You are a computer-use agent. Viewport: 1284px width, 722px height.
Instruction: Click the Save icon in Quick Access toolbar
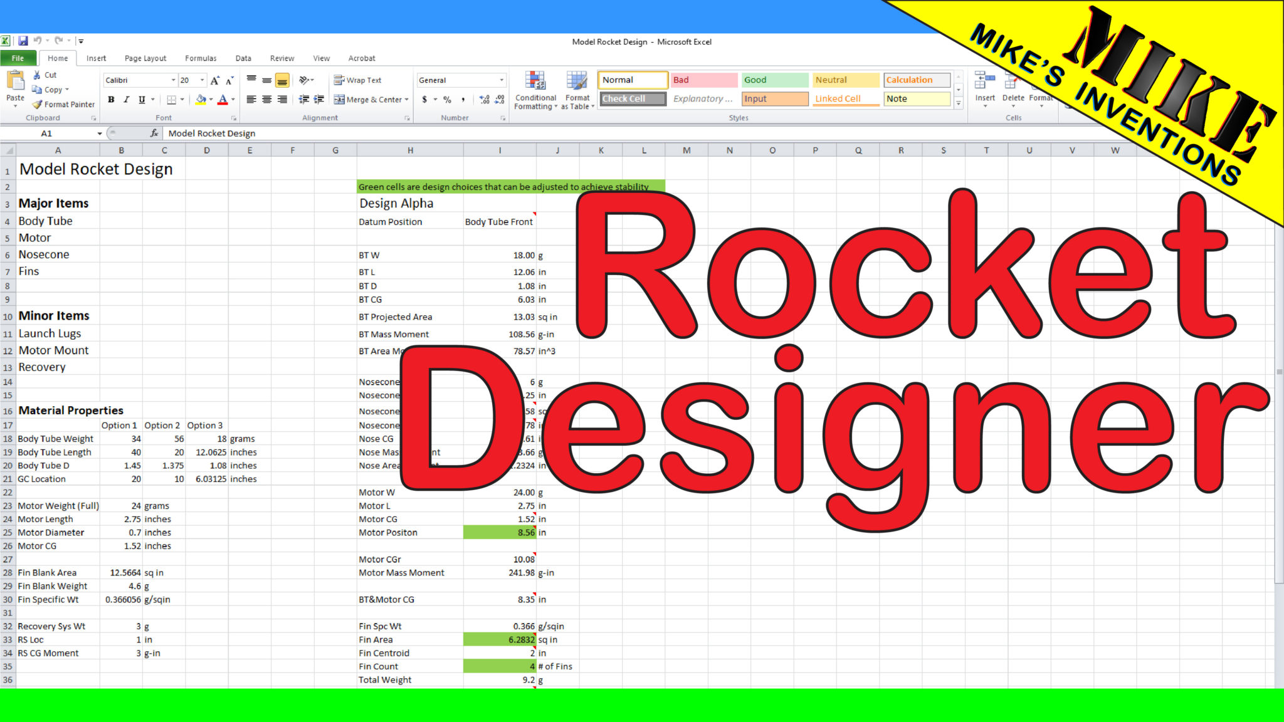(x=23, y=41)
